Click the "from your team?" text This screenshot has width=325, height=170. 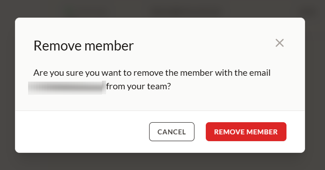point(138,86)
